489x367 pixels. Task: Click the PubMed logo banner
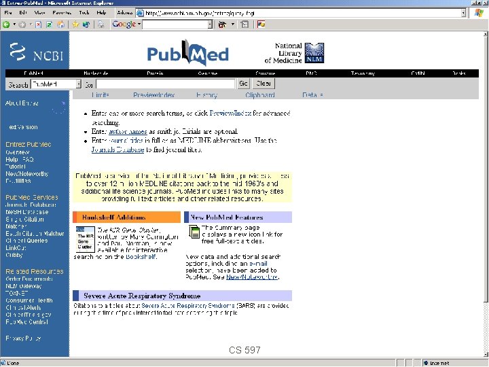[x=187, y=53]
